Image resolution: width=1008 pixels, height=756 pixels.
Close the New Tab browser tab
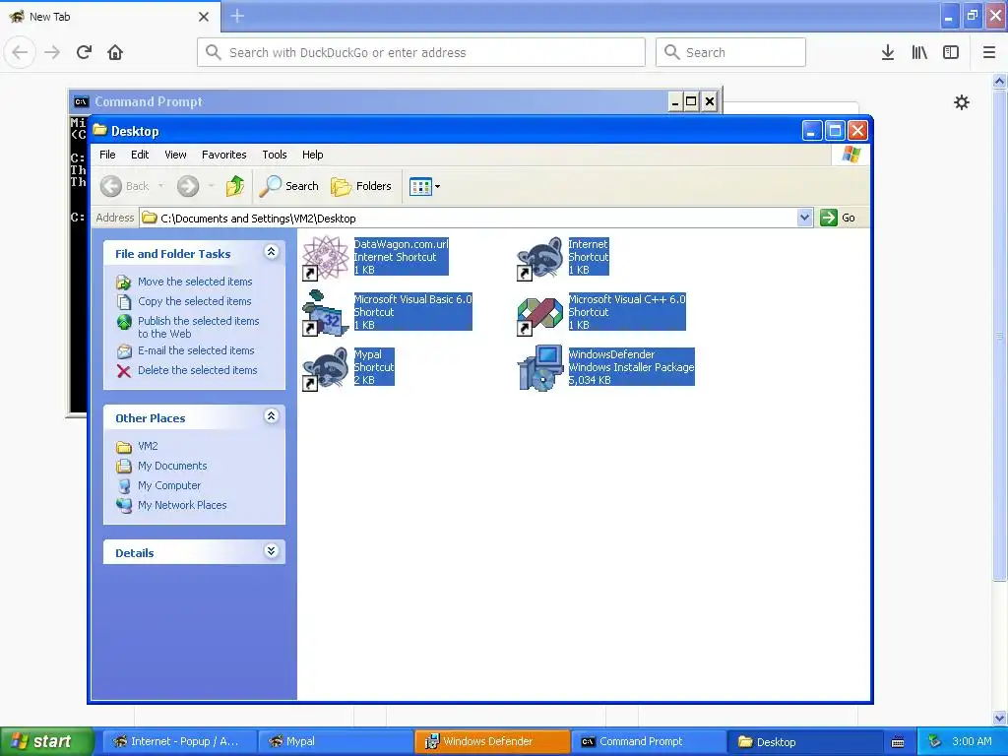click(204, 17)
